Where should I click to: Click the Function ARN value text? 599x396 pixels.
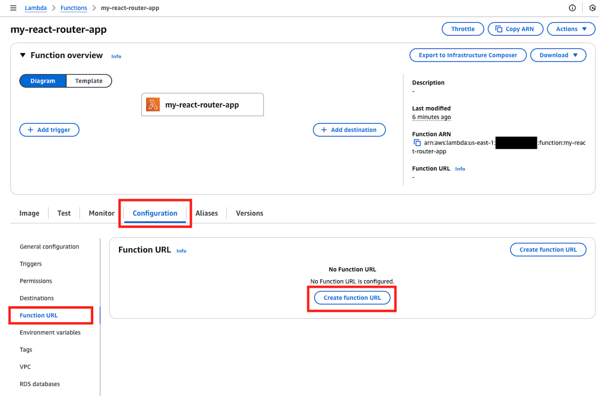tap(499, 147)
